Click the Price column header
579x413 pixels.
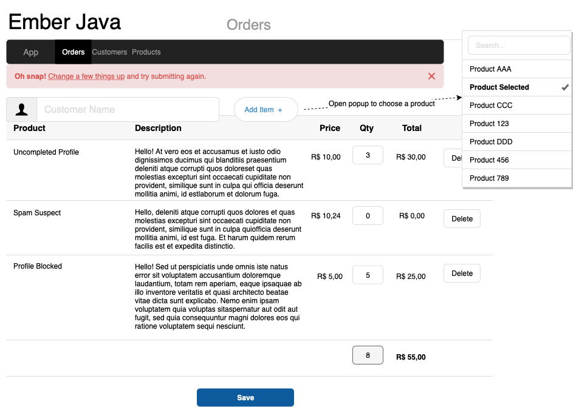click(330, 128)
